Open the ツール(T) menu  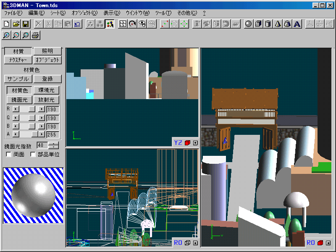(x=163, y=13)
